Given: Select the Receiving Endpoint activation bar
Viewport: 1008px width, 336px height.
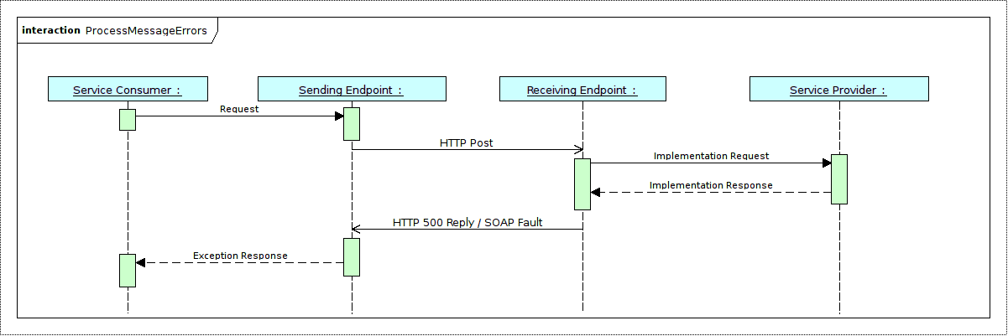Looking at the screenshot, I should pyautogui.click(x=582, y=184).
